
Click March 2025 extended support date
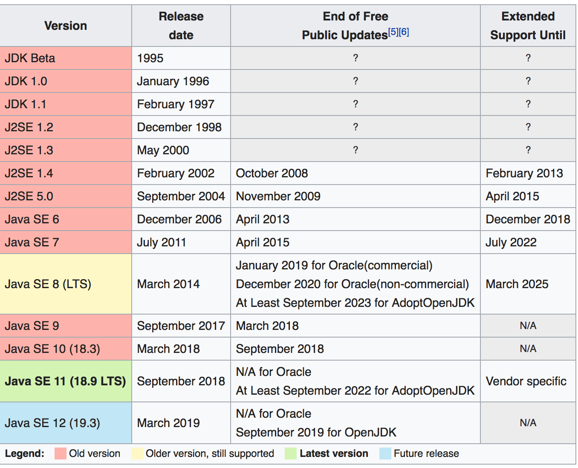coord(517,284)
